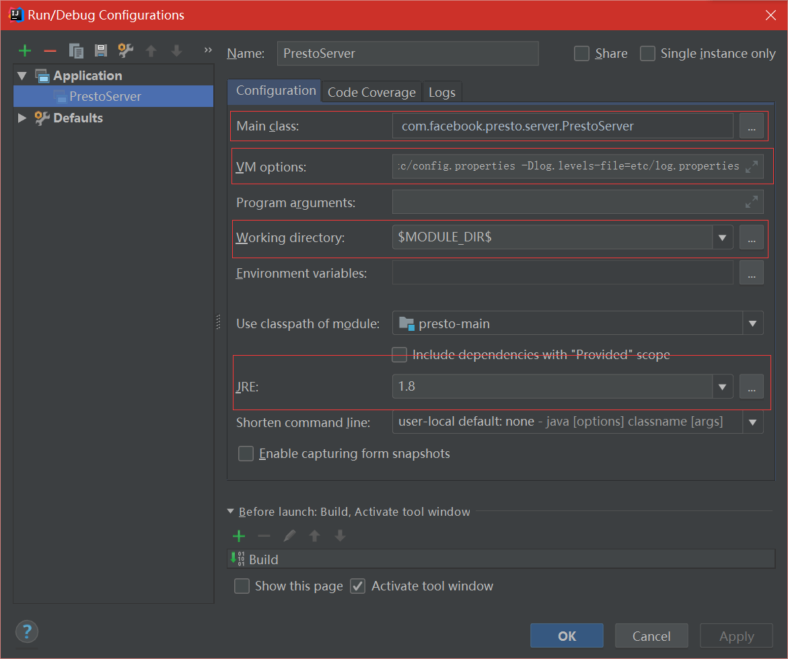788x659 pixels.
Task: Remove the selected configuration with the red minus icon
Action: coord(50,51)
